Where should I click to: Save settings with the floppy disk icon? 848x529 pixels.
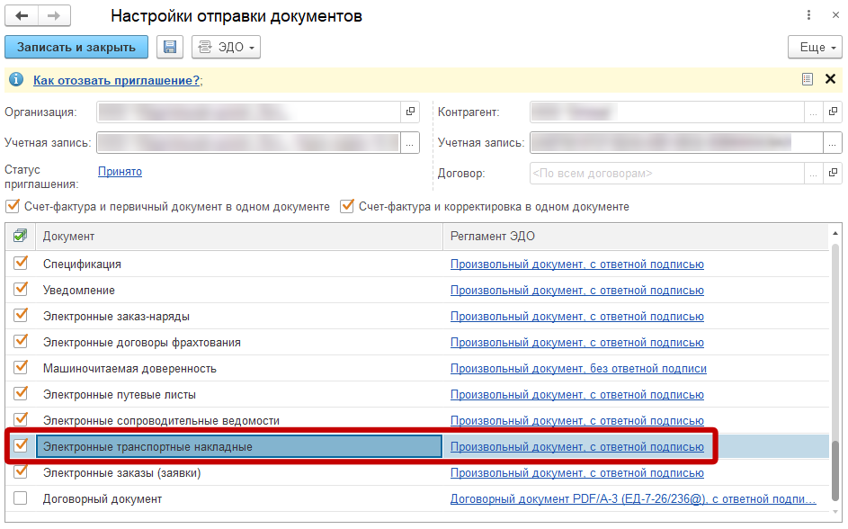click(170, 47)
